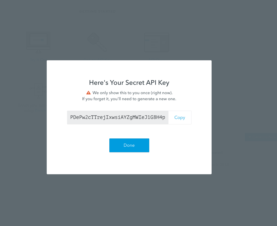277x226 pixels.
Task: Click the dimmed link below the key icon
Action: tap(96, 59)
